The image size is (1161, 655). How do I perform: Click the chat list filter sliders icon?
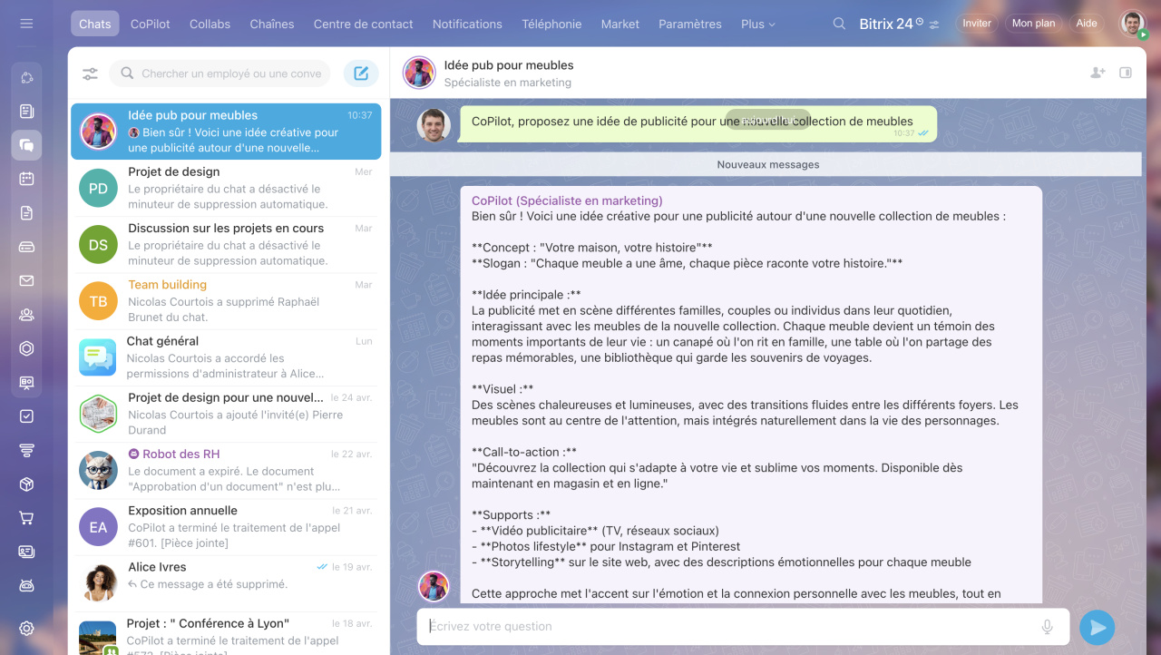coord(90,73)
